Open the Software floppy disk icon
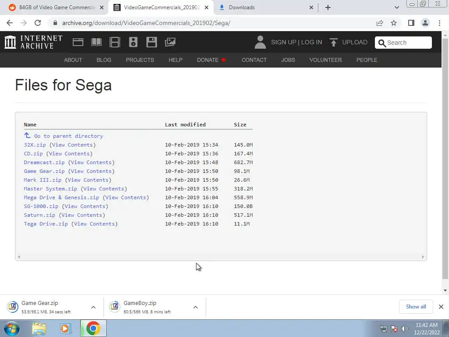 tap(151, 42)
